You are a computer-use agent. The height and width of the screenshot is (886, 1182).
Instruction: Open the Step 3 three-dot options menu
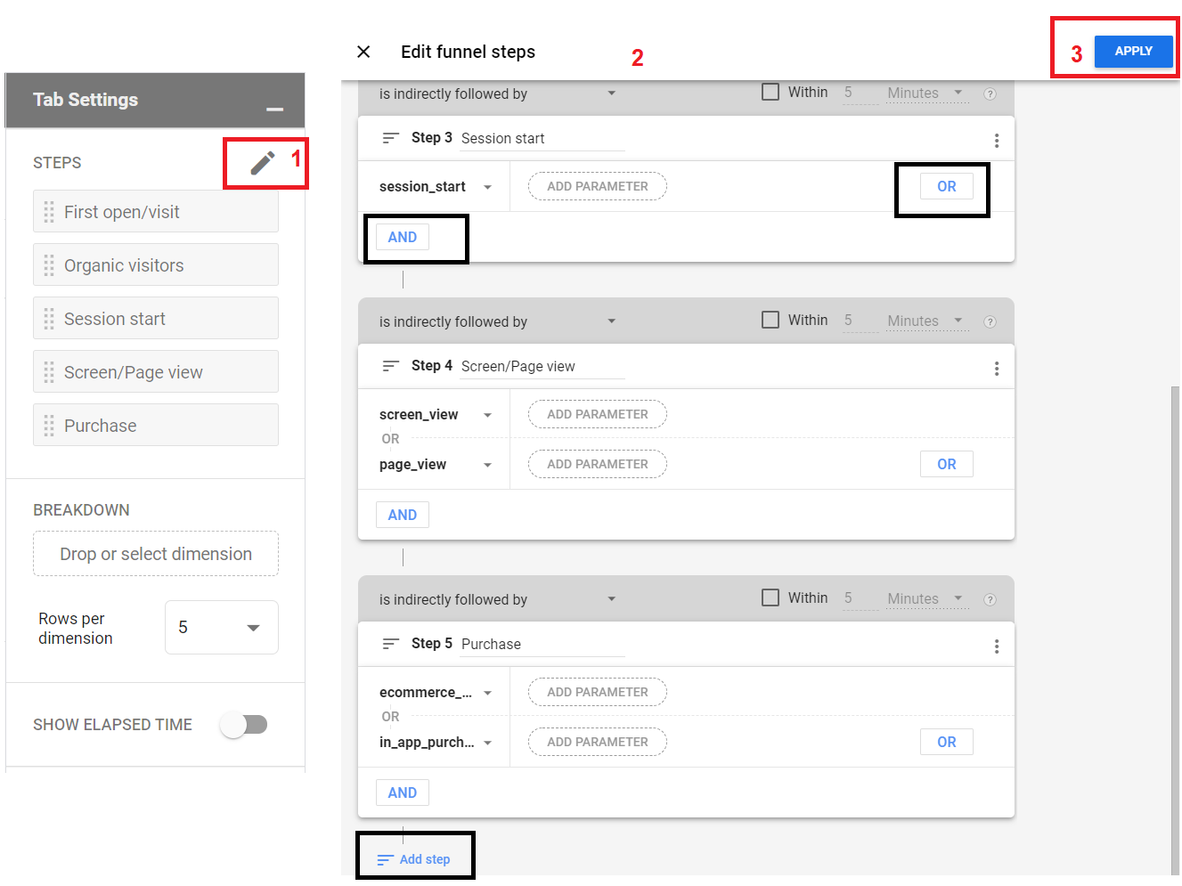click(x=996, y=141)
